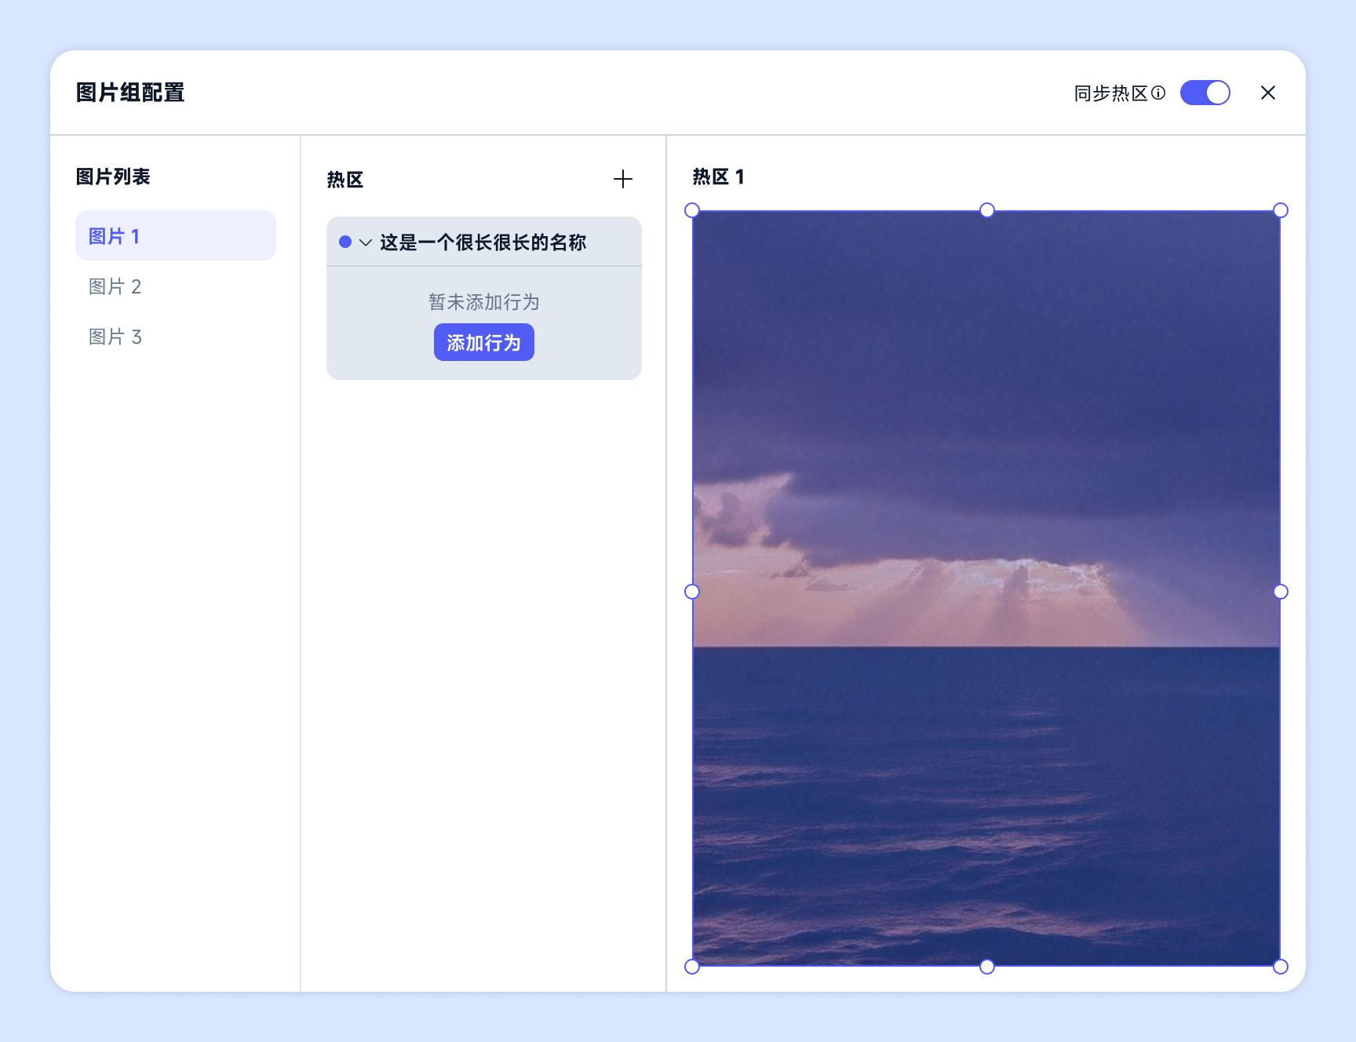This screenshot has height=1042, width=1356.
Task: Click the info icon next to 同步热区
Action: pyautogui.click(x=1158, y=93)
